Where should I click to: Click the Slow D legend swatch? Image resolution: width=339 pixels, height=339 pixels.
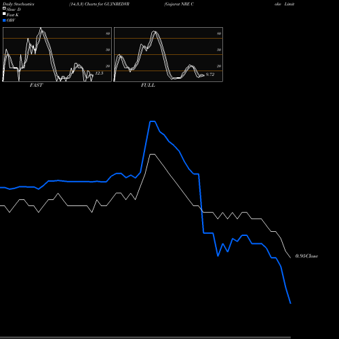(4, 8)
